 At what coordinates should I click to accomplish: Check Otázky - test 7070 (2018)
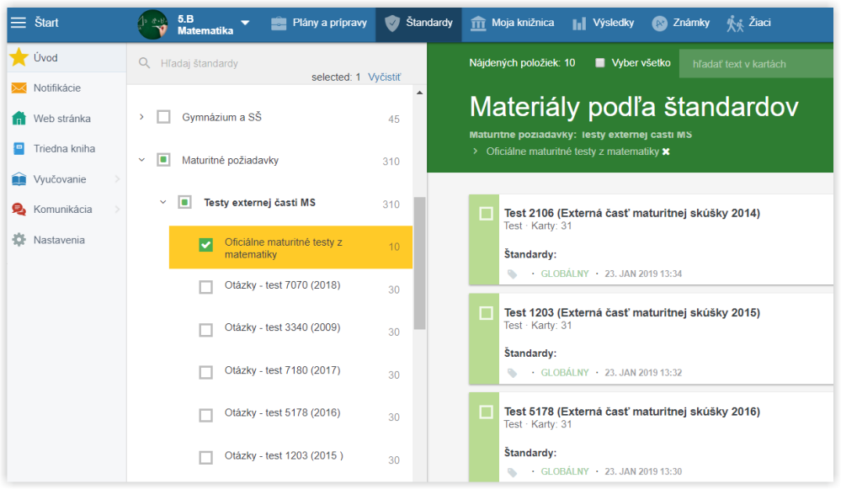pos(206,287)
